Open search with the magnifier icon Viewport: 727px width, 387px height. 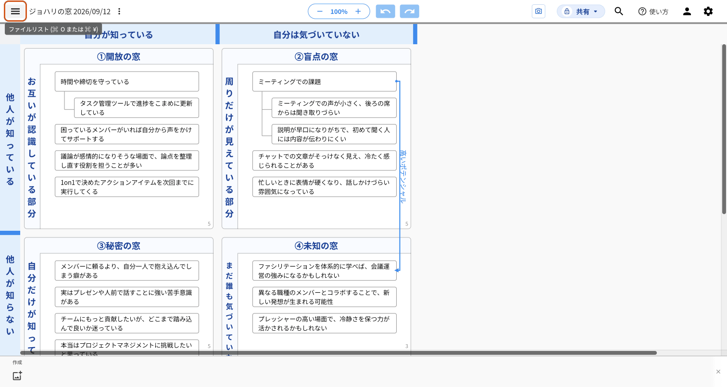pos(619,12)
